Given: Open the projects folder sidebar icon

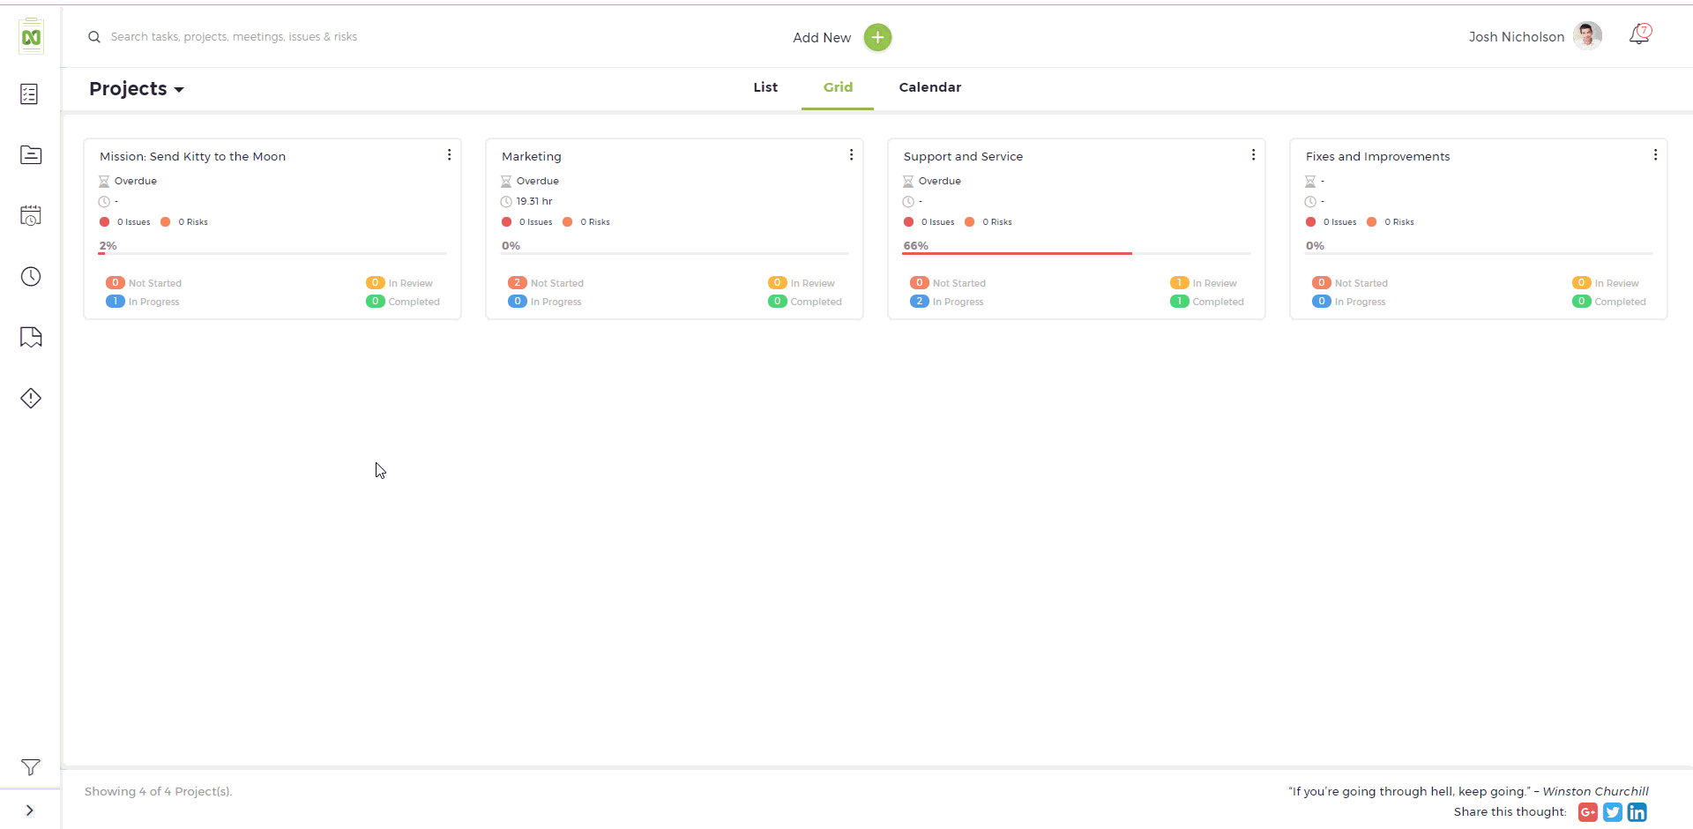Looking at the screenshot, I should pyautogui.click(x=30, y=155).
